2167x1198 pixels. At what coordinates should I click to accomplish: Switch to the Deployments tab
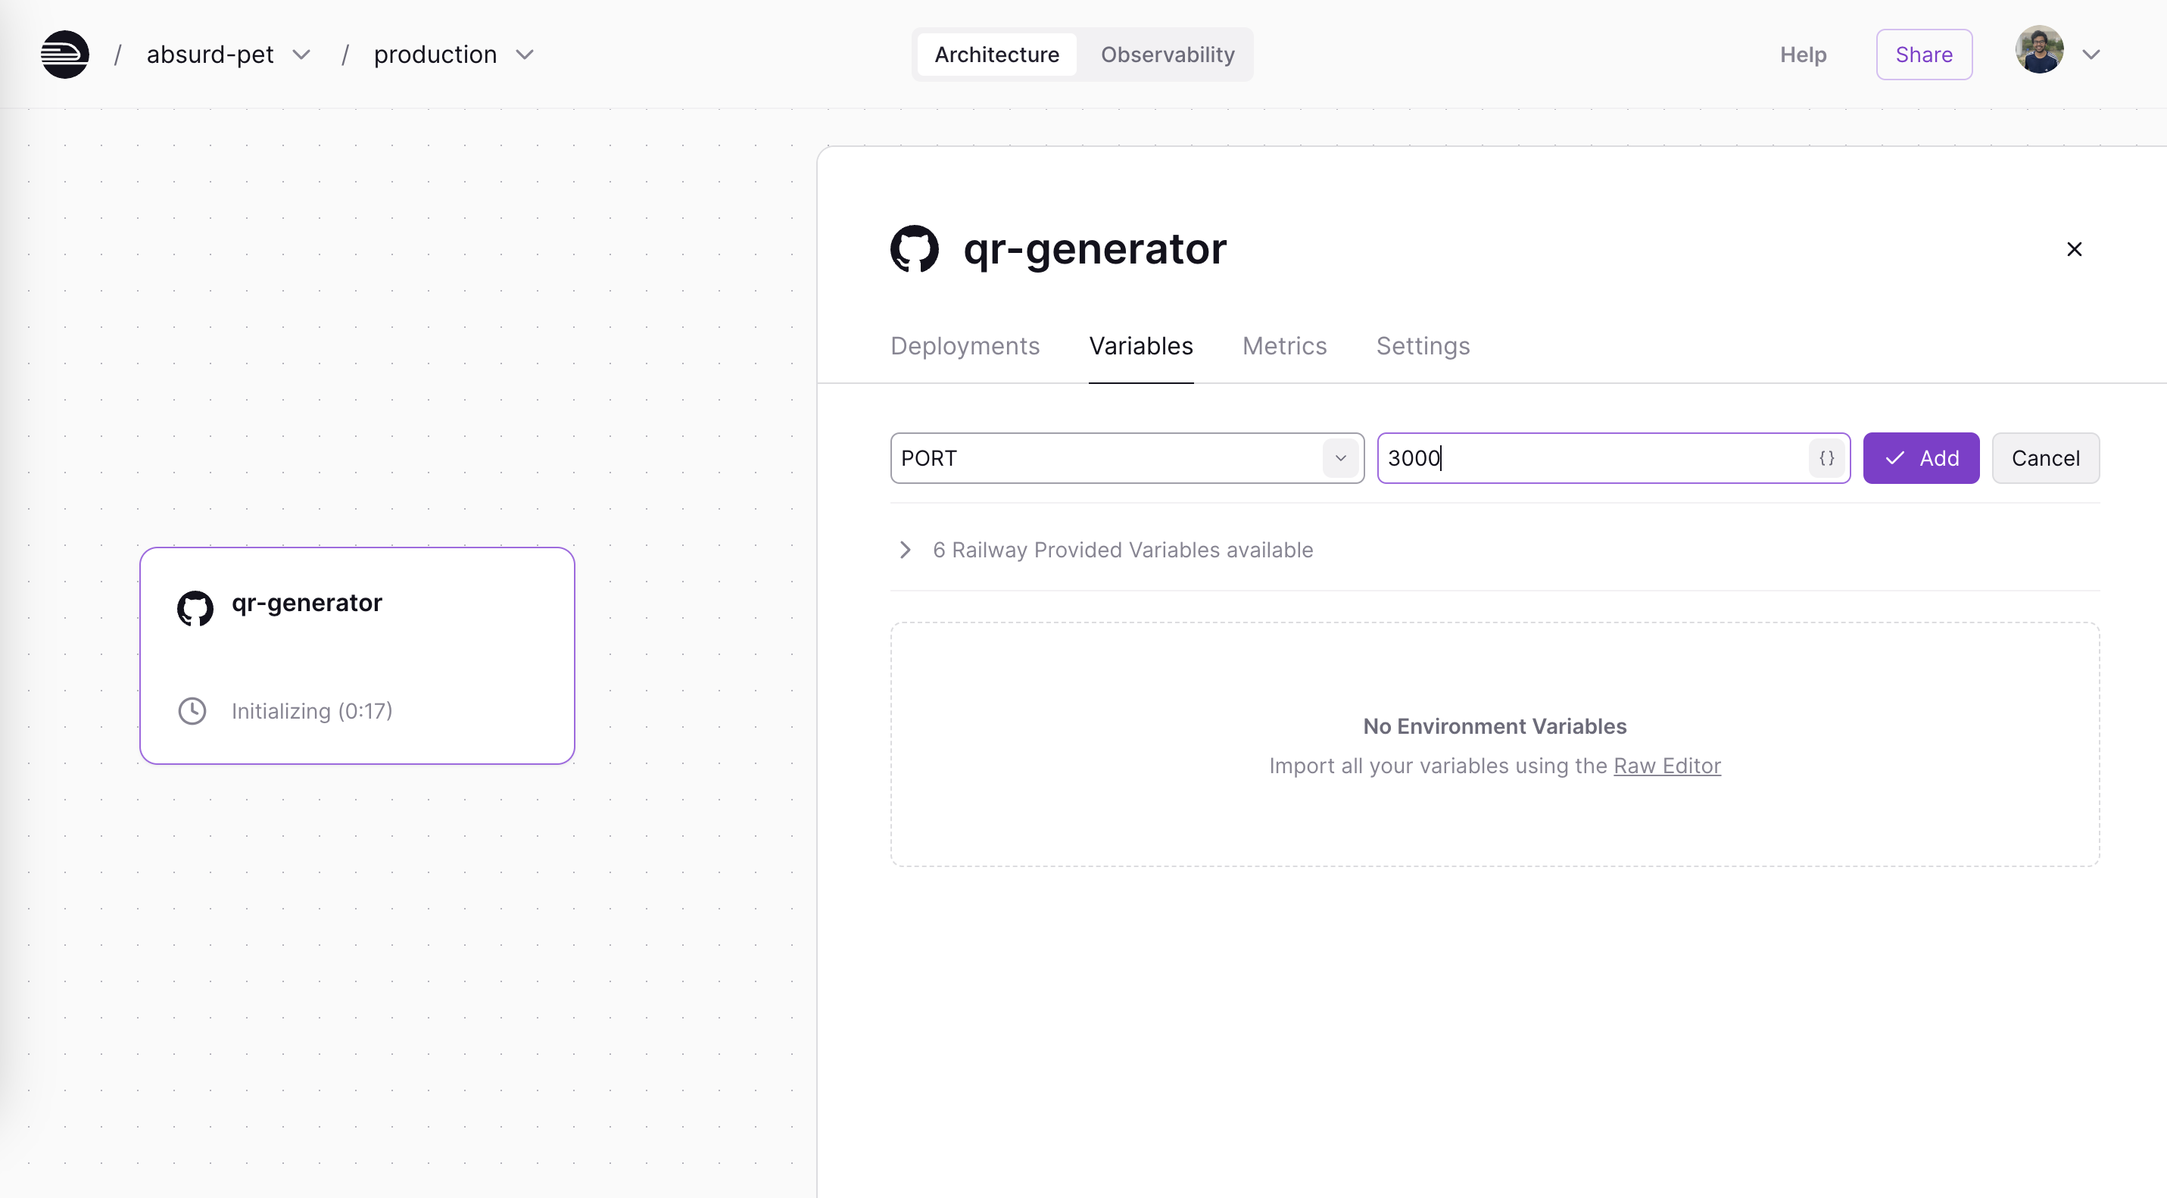click(965, 346)
